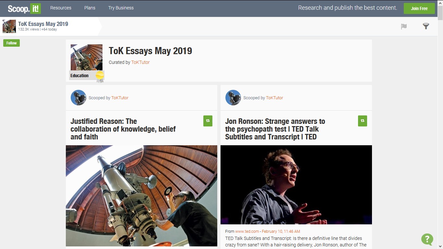
Task: Open ToKTutor curator link under the title
Action: (140, 62)
